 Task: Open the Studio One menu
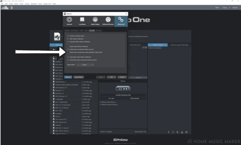(47, 4)
